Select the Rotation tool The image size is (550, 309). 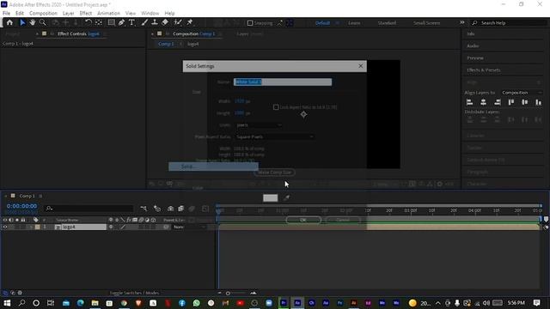89,22
